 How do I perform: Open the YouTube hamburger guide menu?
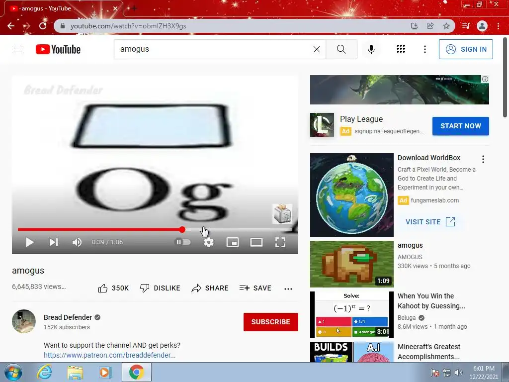pos(18,49)
